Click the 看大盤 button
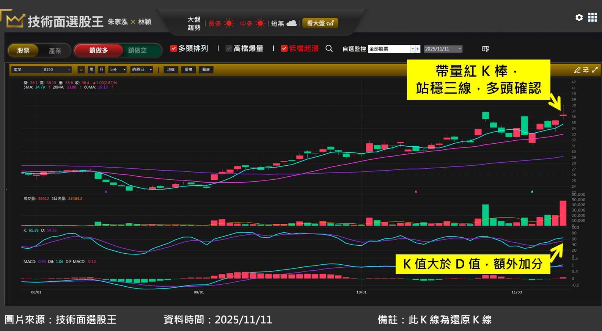 pyautogui.click(x=320, y=23)
